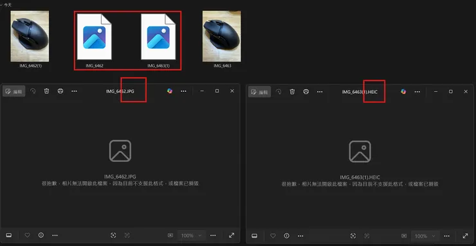Click the IMG_6462.JPG filename under broken image placeholder
The width and height of the screenshot is (476, 246).
click(120, 177)
